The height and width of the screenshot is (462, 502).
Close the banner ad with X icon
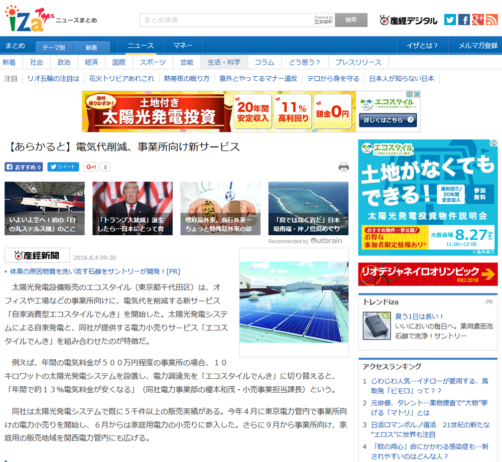point(417,94)
